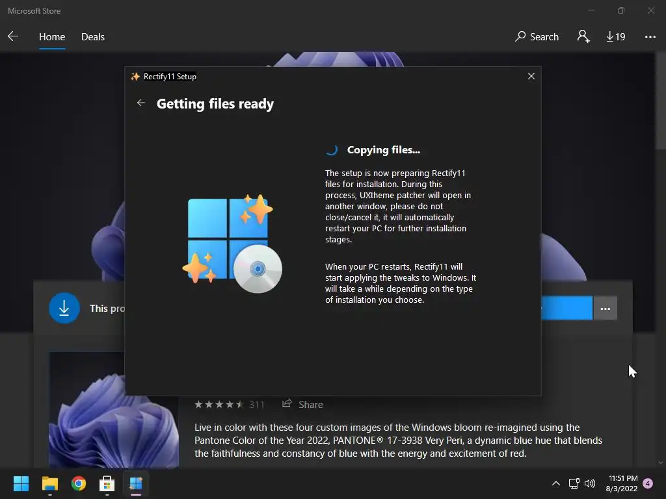The width and height of the screenshot is (666, 499).
Task: Click the star rating with 311 reviews
Action: point(230,404)
